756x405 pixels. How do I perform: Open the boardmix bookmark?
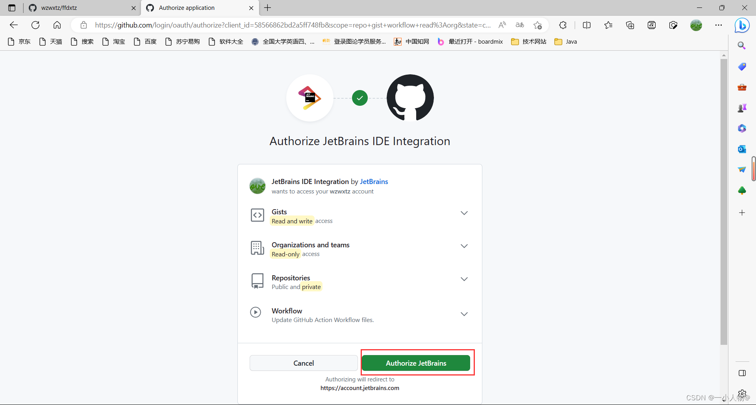pos(470,42)
